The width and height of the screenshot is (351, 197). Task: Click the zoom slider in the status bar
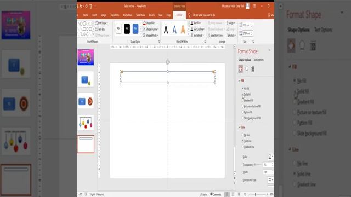pos(258,195)
